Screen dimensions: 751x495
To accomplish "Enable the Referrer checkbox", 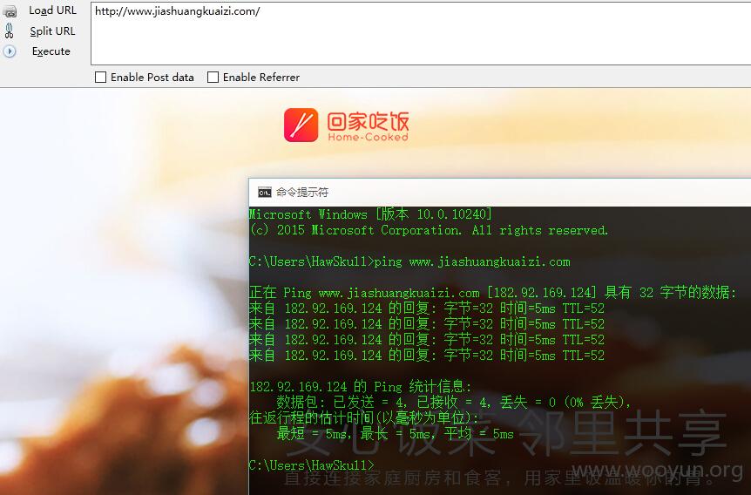I will pyautogui.click(x=213, y=78).
